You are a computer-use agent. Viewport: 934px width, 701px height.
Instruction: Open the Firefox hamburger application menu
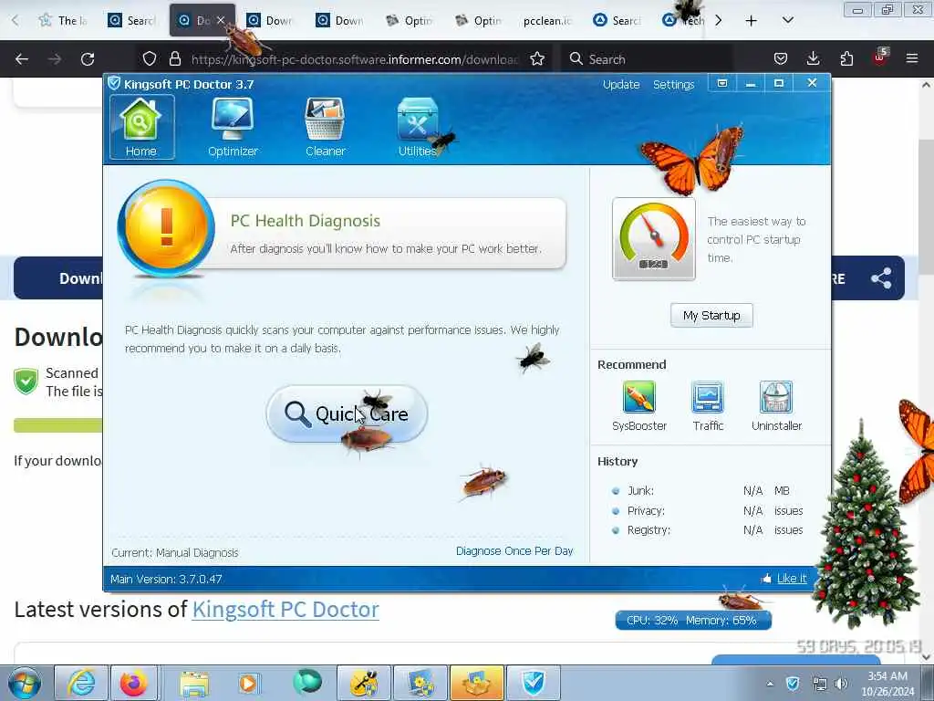(912, 58)
